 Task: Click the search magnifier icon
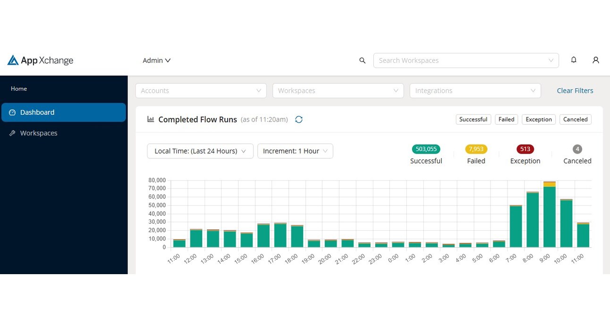pyautogui.click(x=362, y=61)
